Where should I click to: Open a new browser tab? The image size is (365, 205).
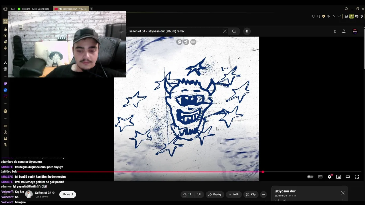91,9
